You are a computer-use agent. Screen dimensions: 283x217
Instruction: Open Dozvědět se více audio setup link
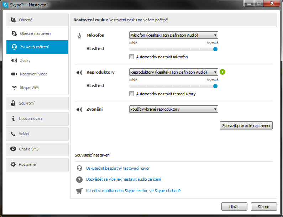[124, 179]
